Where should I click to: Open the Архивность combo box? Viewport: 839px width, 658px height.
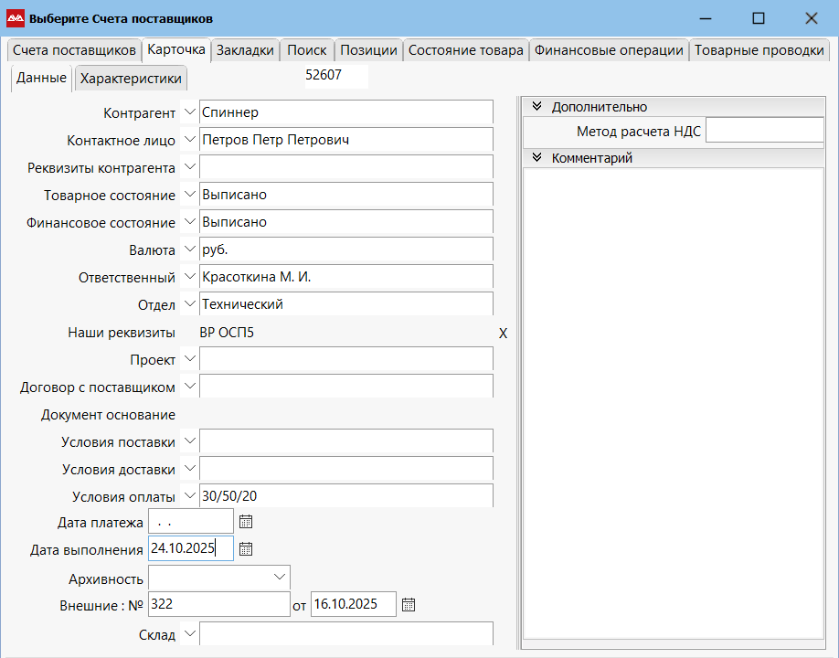279,578
